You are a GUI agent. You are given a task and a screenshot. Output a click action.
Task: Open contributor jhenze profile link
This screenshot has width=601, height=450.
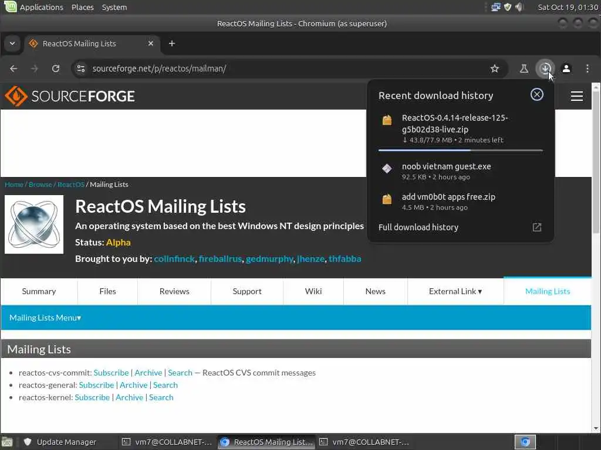click(x=311, y=259)
